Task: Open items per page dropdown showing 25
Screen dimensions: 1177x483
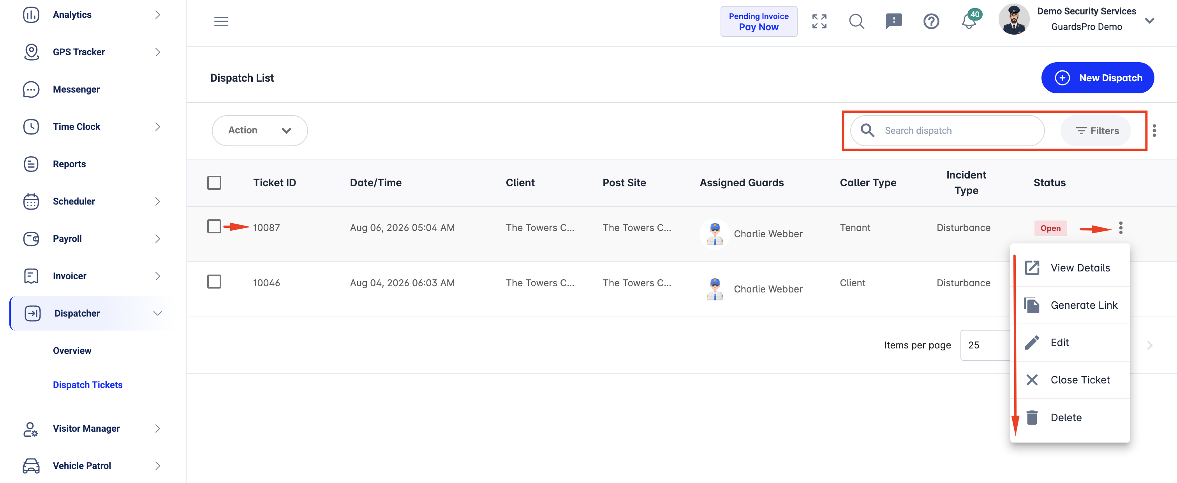Action: point(985,345)
